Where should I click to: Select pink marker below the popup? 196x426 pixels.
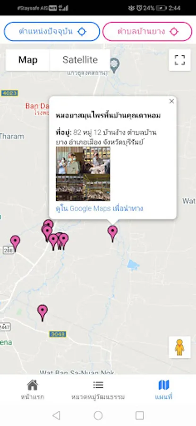click(112, 233)
